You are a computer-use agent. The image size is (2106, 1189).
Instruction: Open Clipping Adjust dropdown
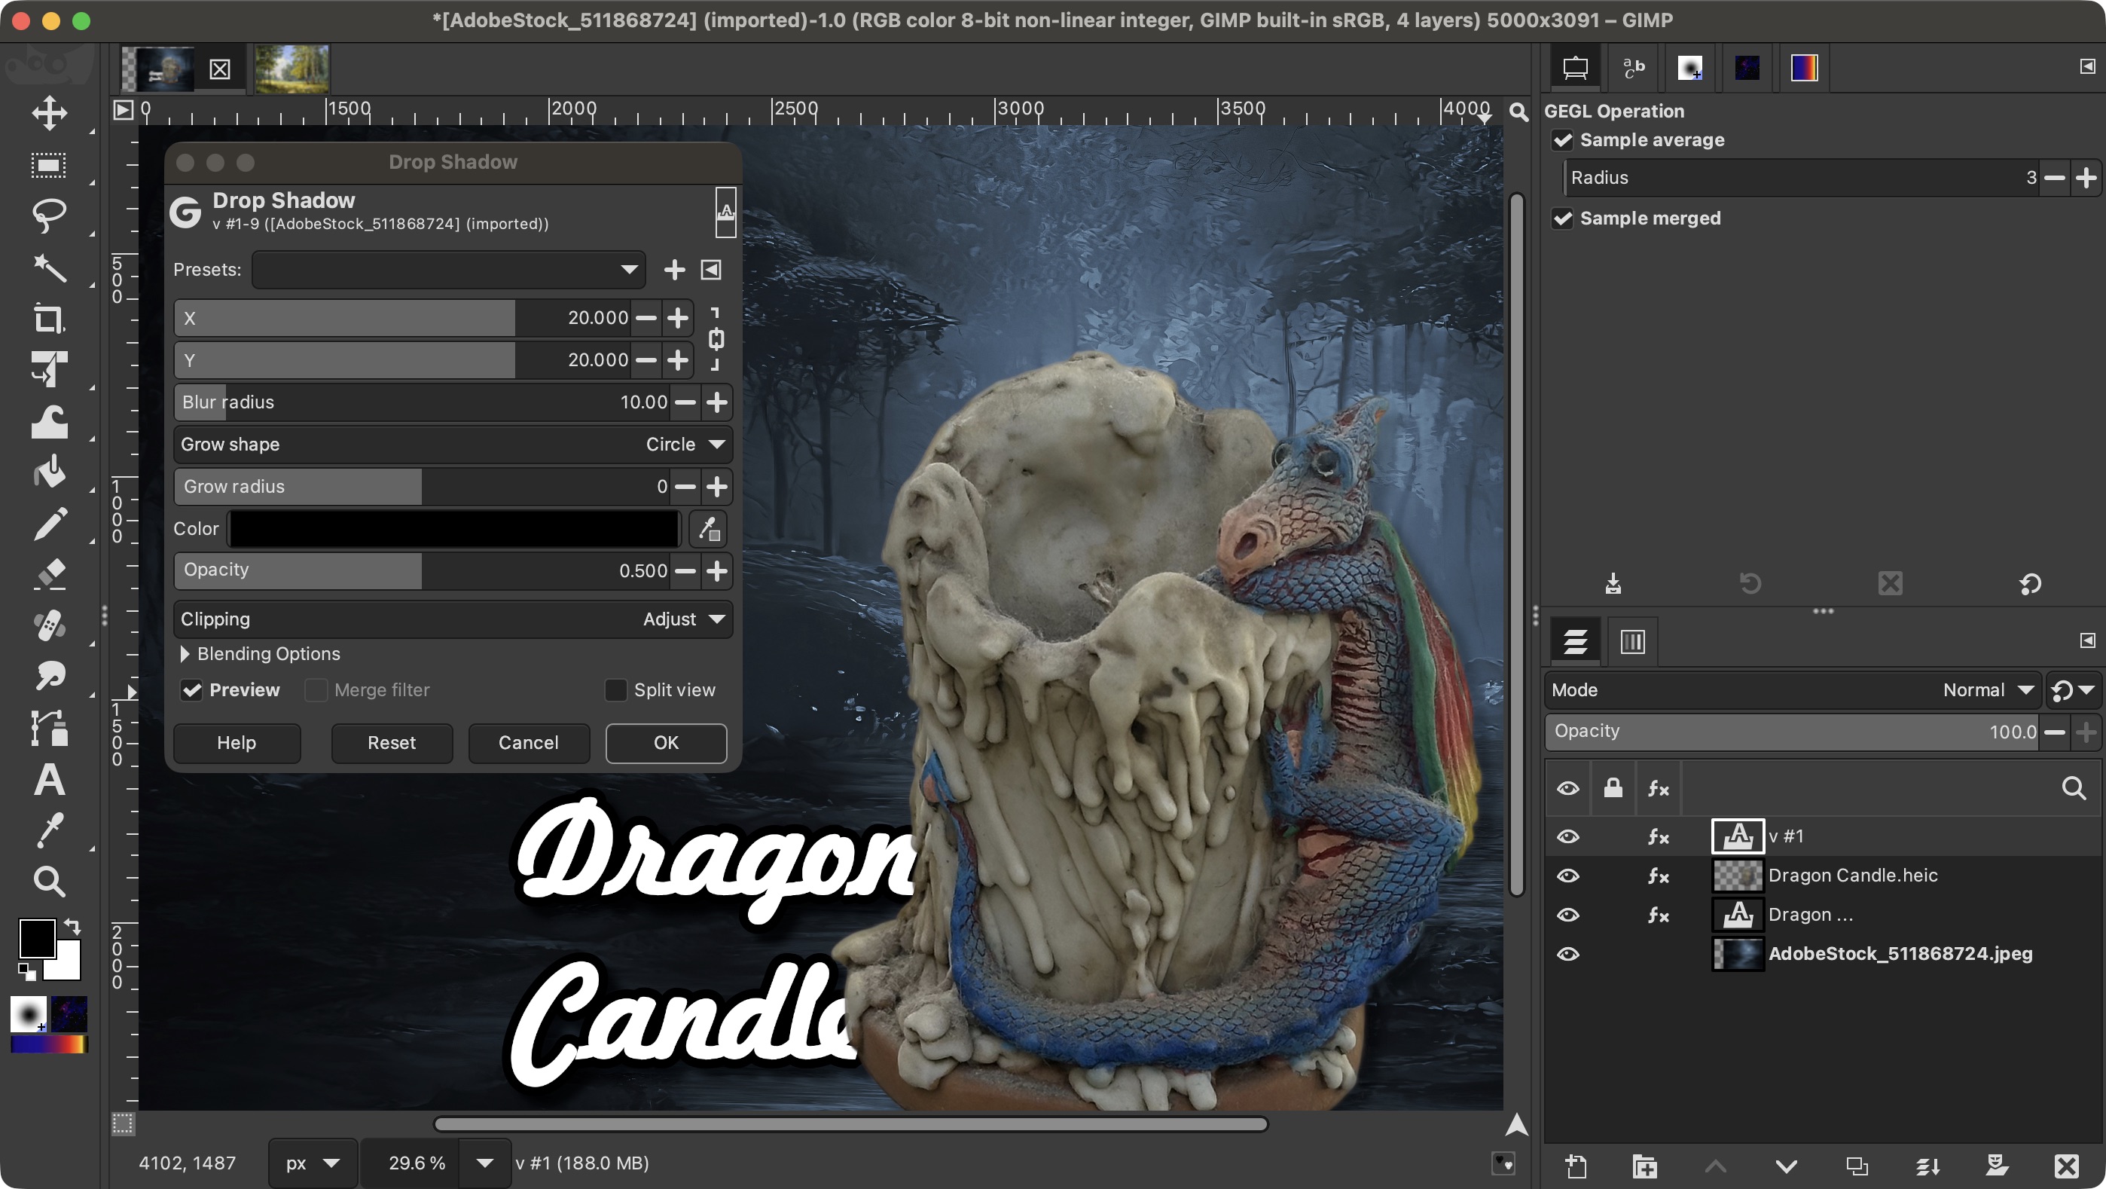[x=452, y=619]
